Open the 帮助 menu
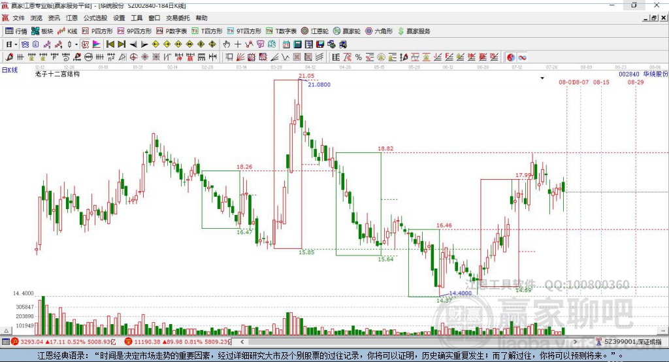This screenshot has width=669, height=362. click(201, 18)
